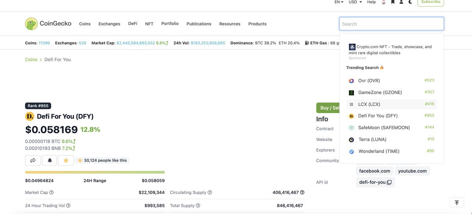Toggle dark mode with the moon icon
This screenshot has width=472, height=214.
(x=410, y=2)
